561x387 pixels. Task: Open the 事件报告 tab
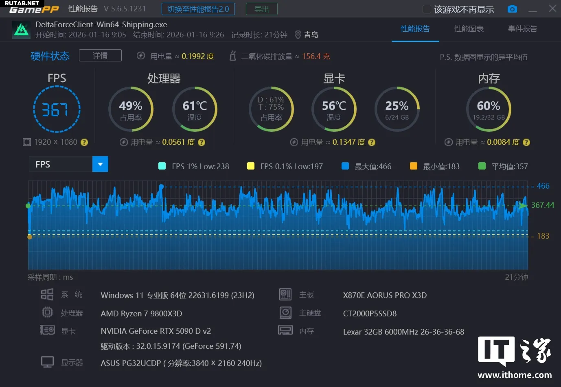(522, 29)
